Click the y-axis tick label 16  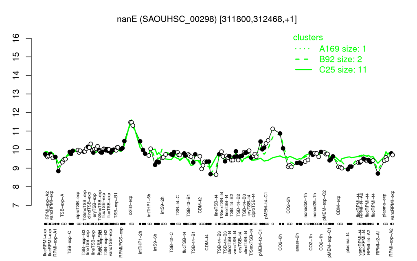[16, 38]
